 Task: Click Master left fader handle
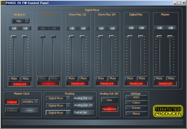(159, 36)
